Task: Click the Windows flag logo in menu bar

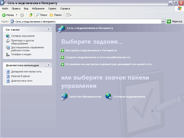Action: 179,9
